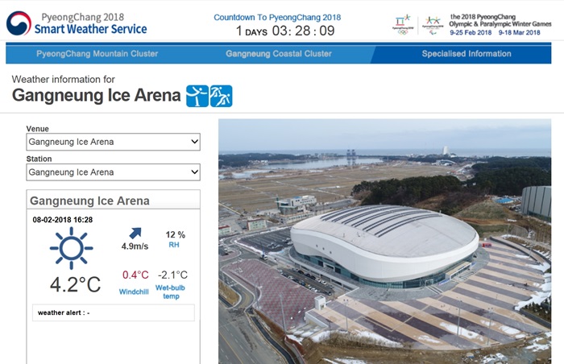Open the Station dropdown
The image size is (564, 364).
point(113,172)
